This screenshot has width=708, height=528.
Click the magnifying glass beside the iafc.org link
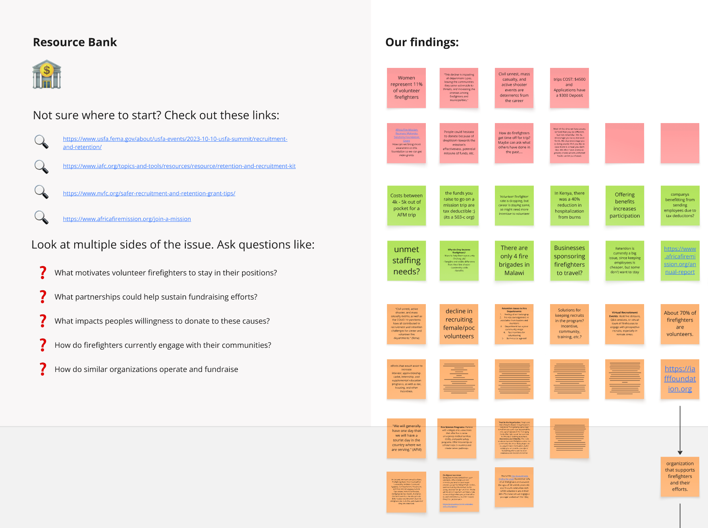(41, 167)
